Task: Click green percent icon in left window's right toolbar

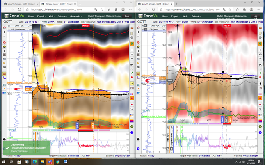Action: (132, 127)
